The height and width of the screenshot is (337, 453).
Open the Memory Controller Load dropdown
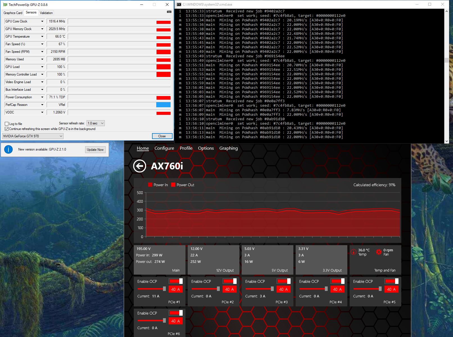click(42, 74)
